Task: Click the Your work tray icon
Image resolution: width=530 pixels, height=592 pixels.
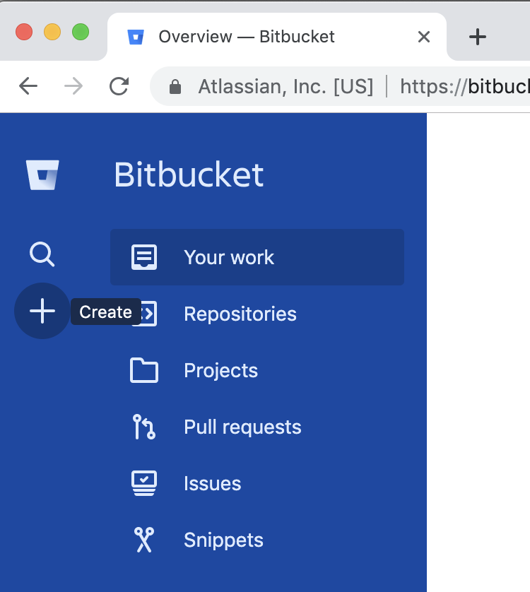Action: [x=144, y=257]
